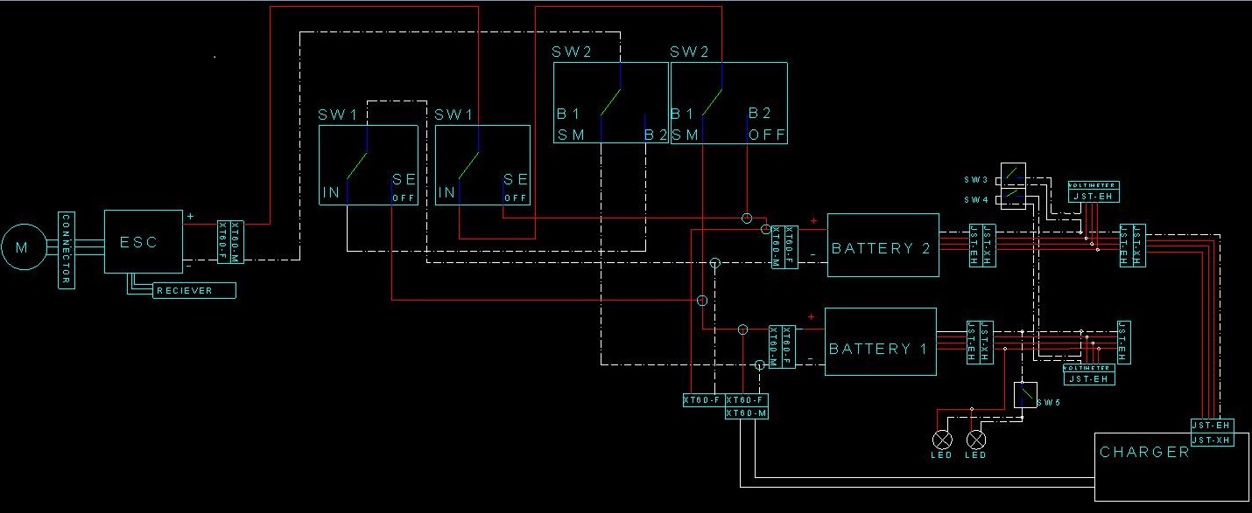The width and height of the screenshot is (1252, 513).
Task: Click the left SW2 switch box
Action: [610, 102]
